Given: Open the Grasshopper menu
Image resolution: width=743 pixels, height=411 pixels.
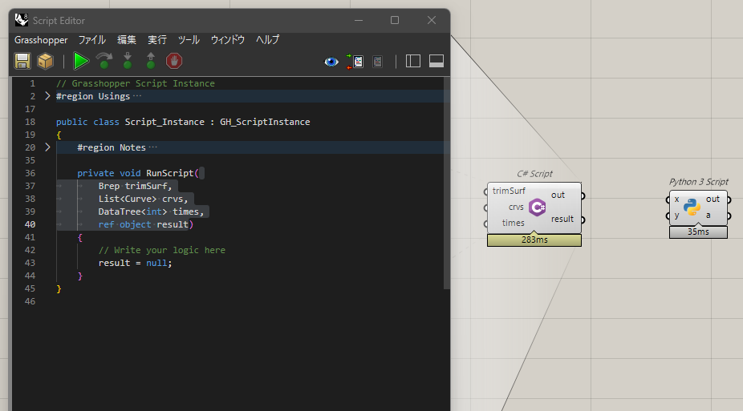Looking at the screenshot, I should click(x=41, y=39).
